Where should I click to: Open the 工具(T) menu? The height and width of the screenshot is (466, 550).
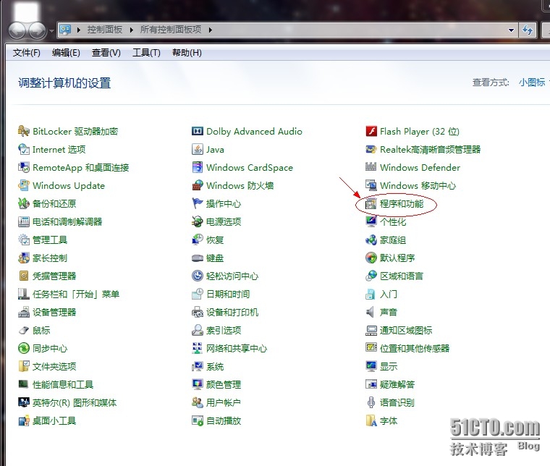pos(146,53)
